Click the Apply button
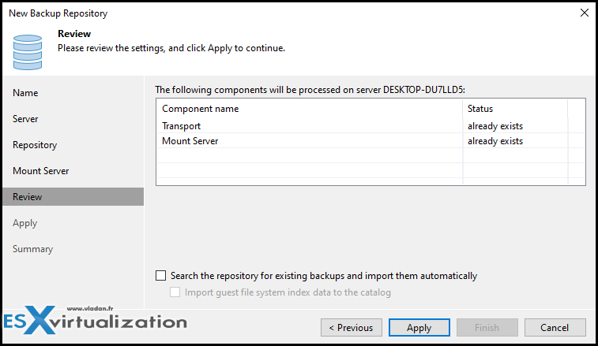The image size is (598, 346). [419, 328]
